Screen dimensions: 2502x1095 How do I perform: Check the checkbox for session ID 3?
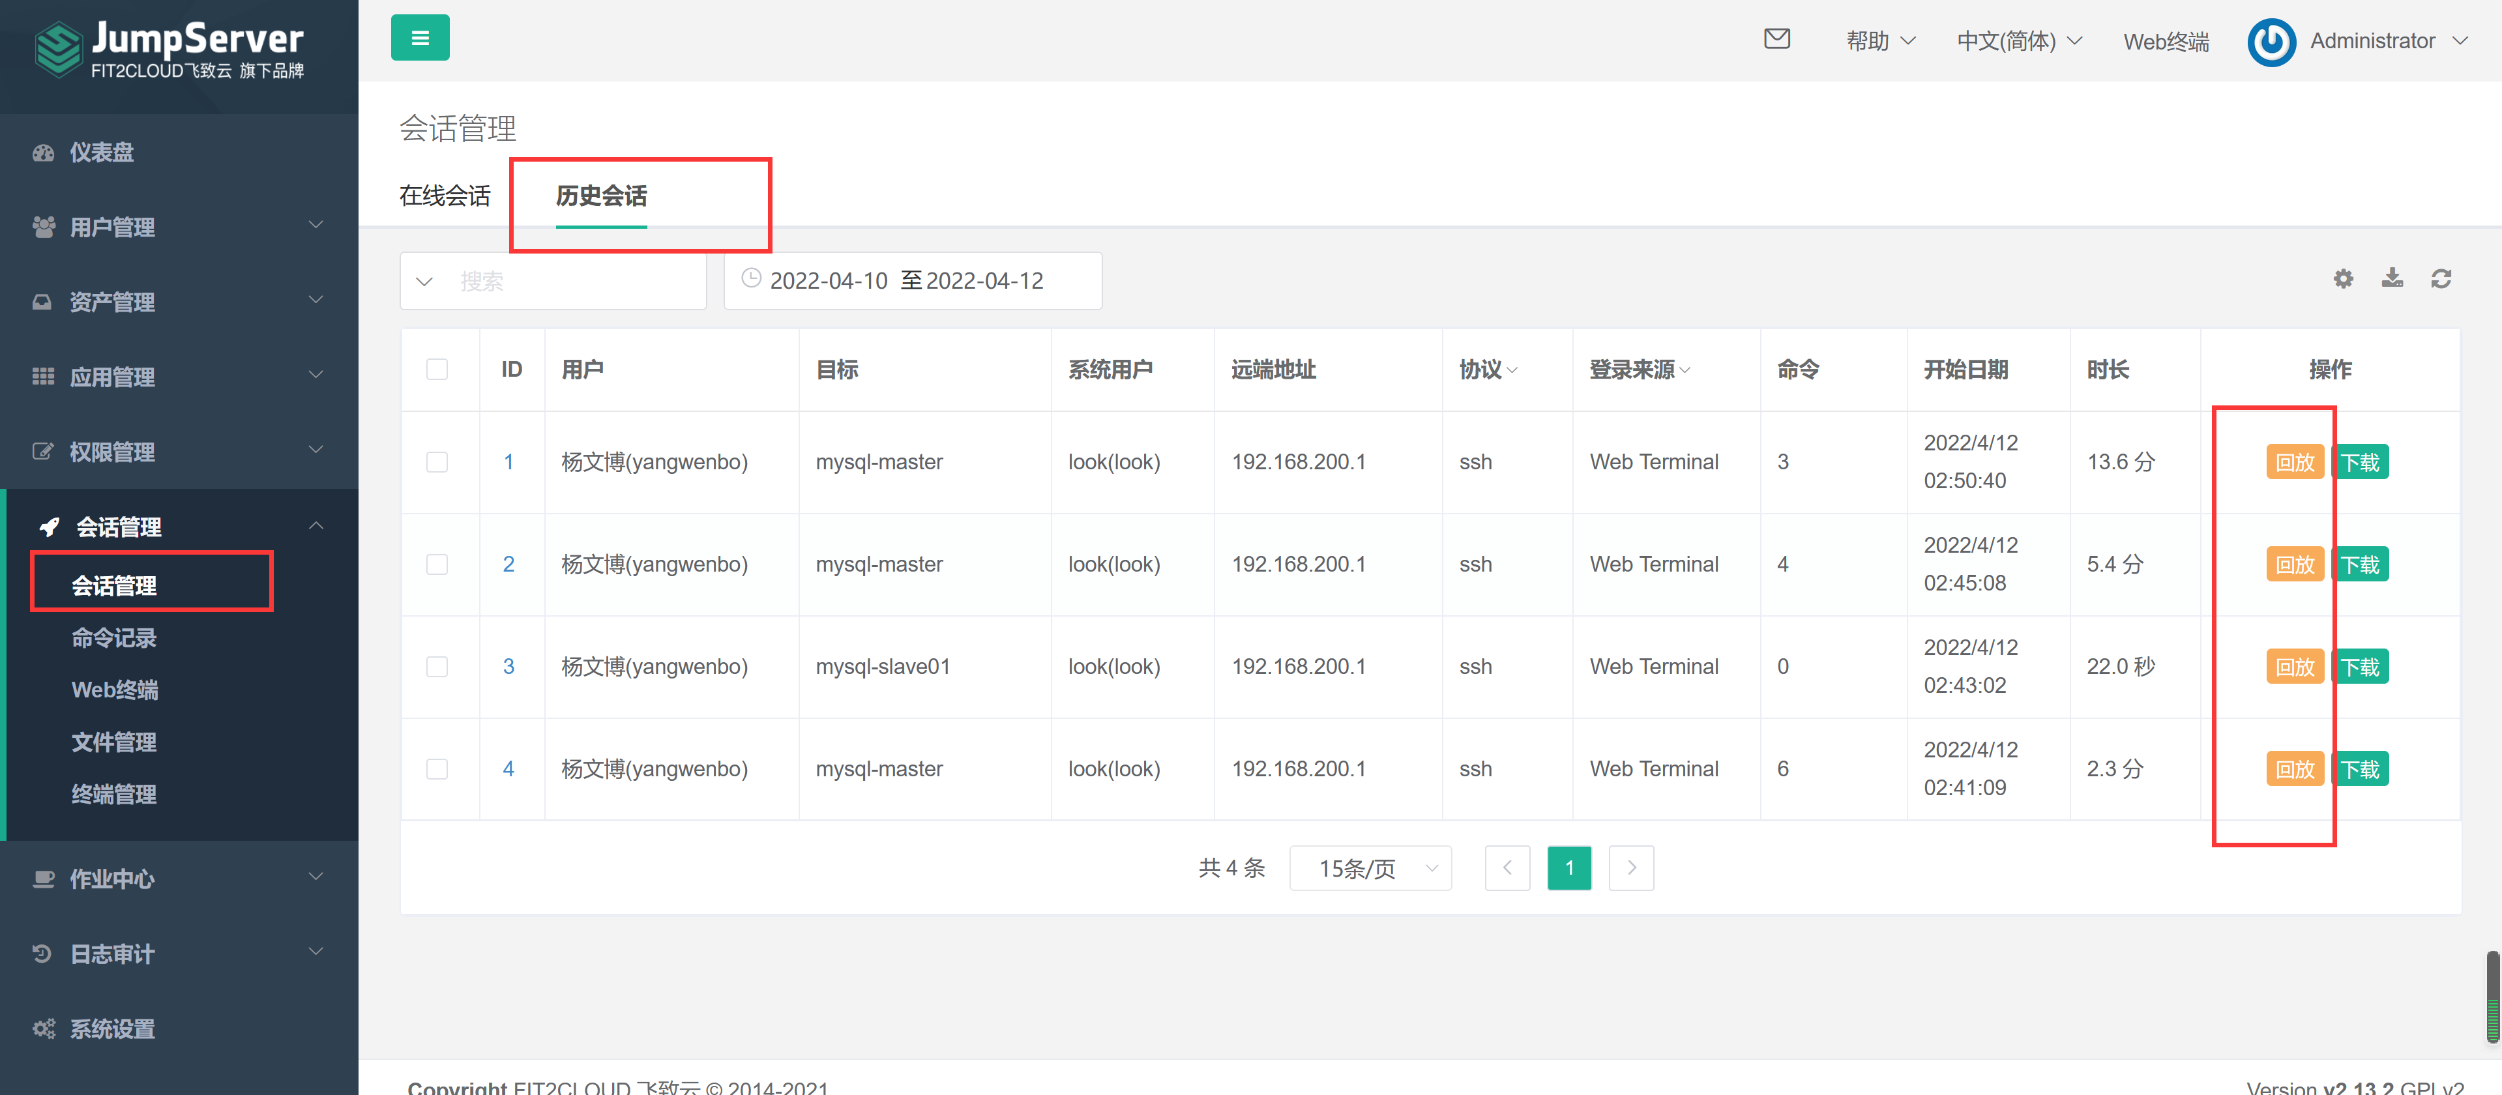tap(437, 667)
